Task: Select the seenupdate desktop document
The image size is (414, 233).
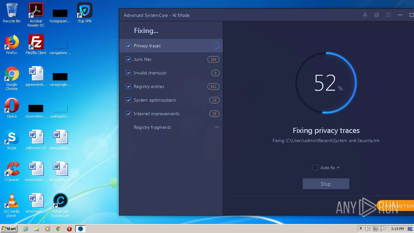Action: [x=60, y=140]
